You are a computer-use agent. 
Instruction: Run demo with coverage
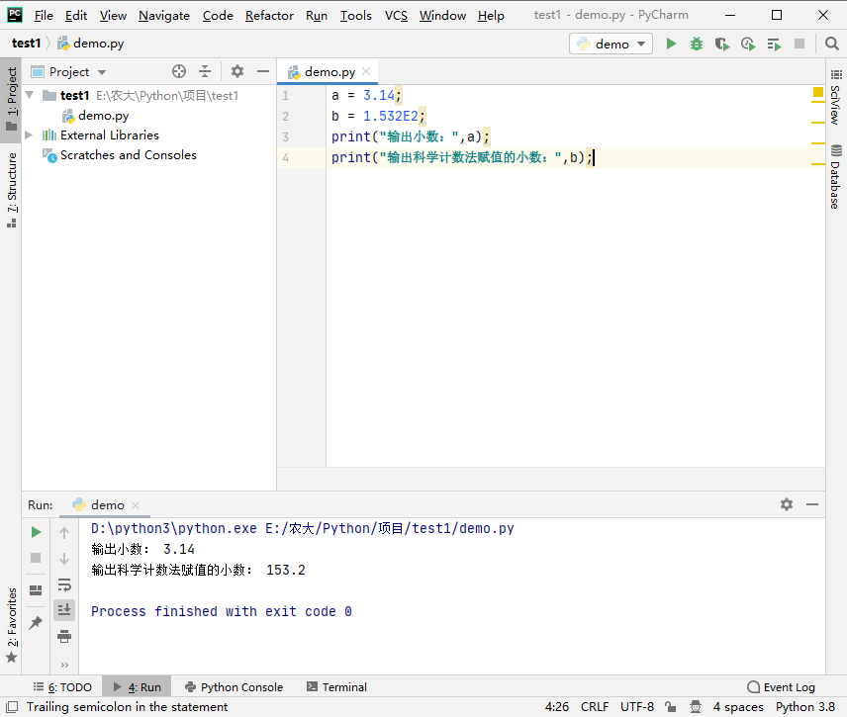pos(722,44)
